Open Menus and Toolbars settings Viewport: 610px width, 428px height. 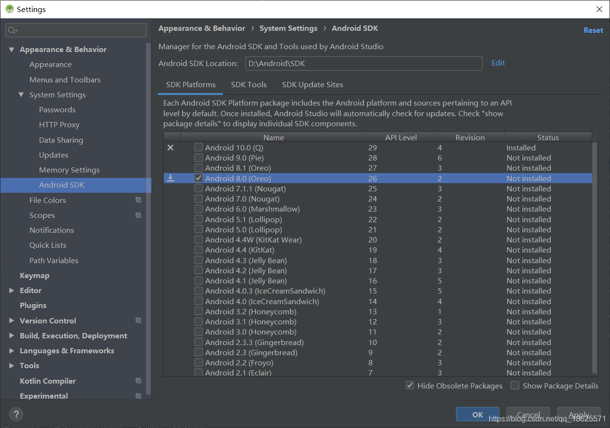pyautogui.click(x=65, y=80)
